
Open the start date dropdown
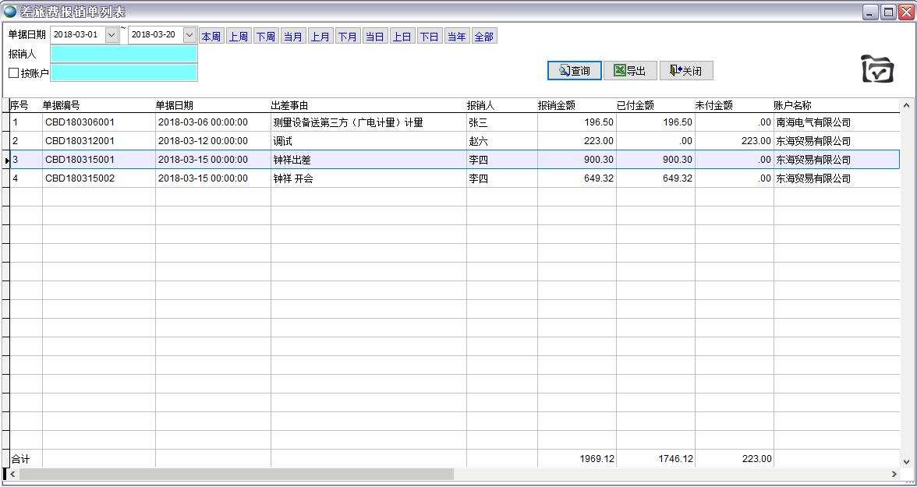pyautogui.click(x=112, y=35)
